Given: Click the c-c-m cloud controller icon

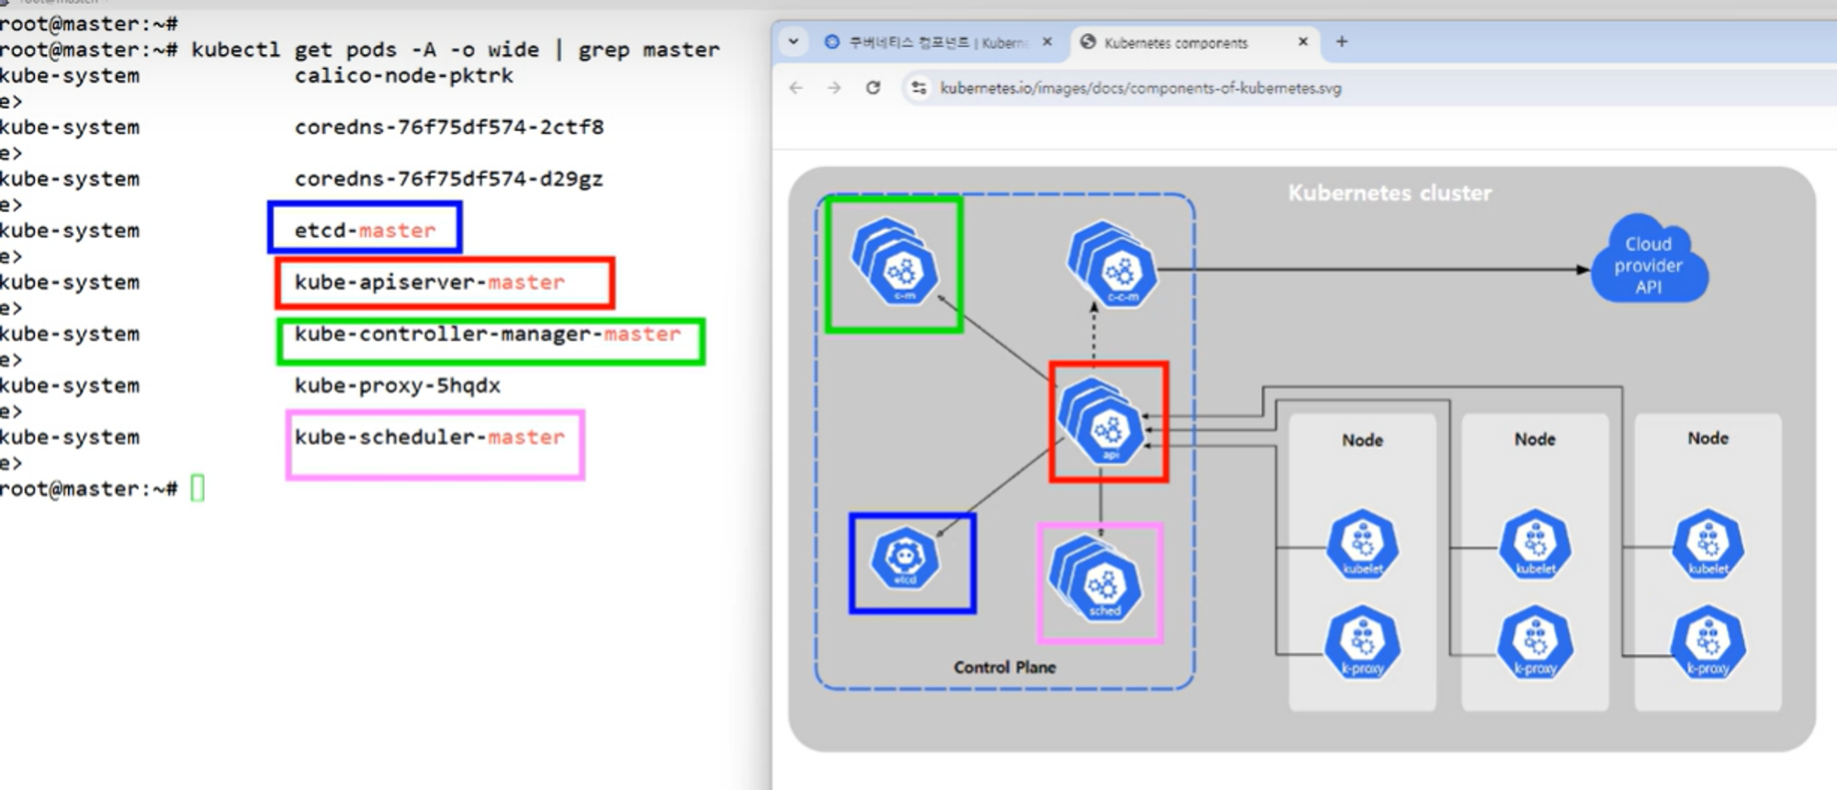Looking at the screenshot, I should point(1113,265).
